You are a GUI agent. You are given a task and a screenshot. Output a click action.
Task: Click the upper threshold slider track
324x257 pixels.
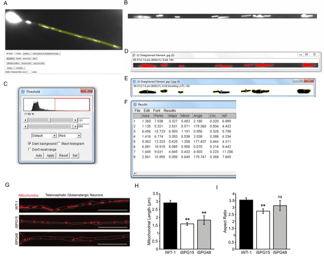pyautogui.click(x=50, y=127)
